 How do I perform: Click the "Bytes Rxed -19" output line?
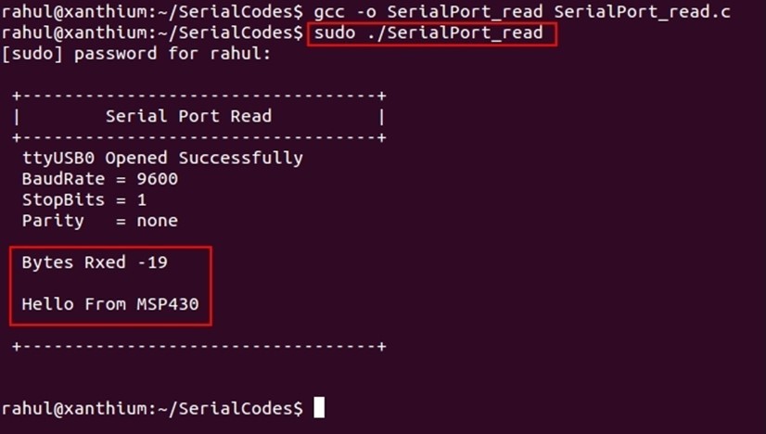point(95,262)
